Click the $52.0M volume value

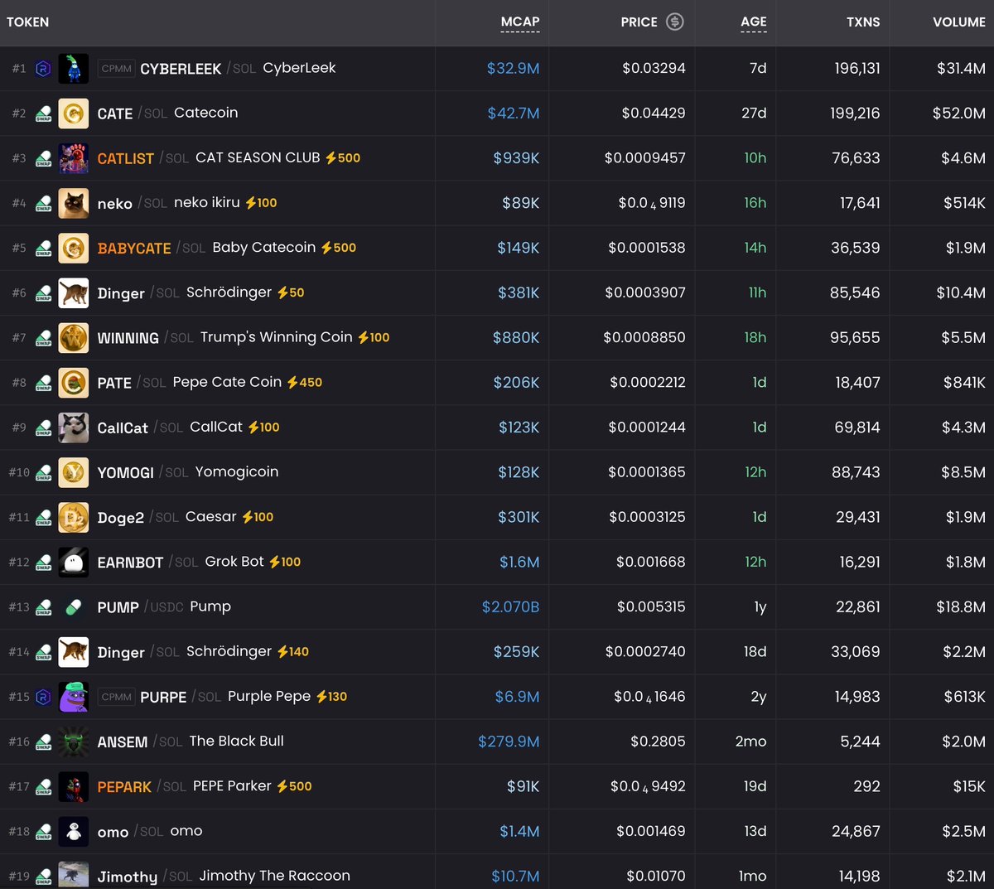[958, 113]
